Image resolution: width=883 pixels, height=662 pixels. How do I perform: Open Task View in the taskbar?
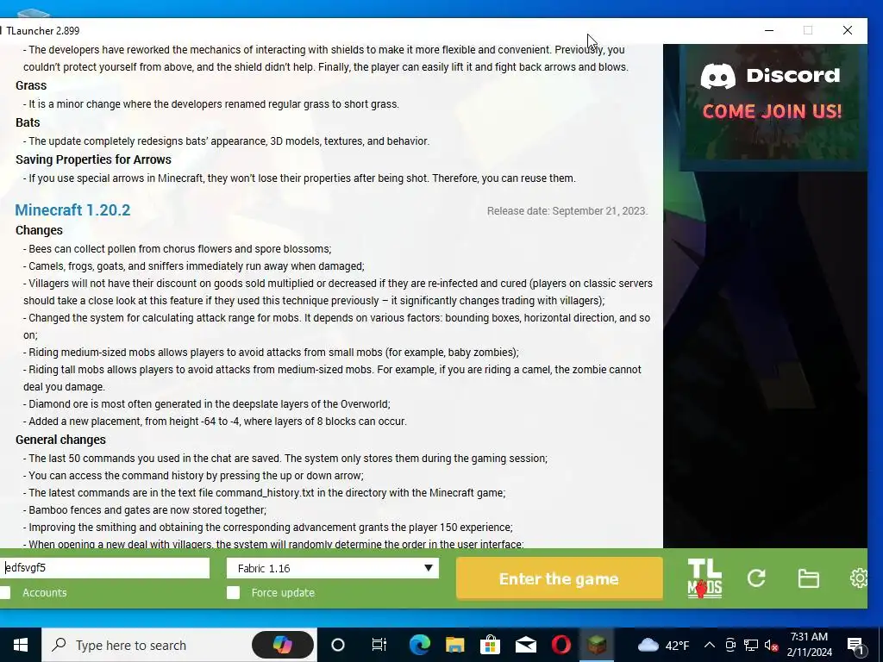379,645
